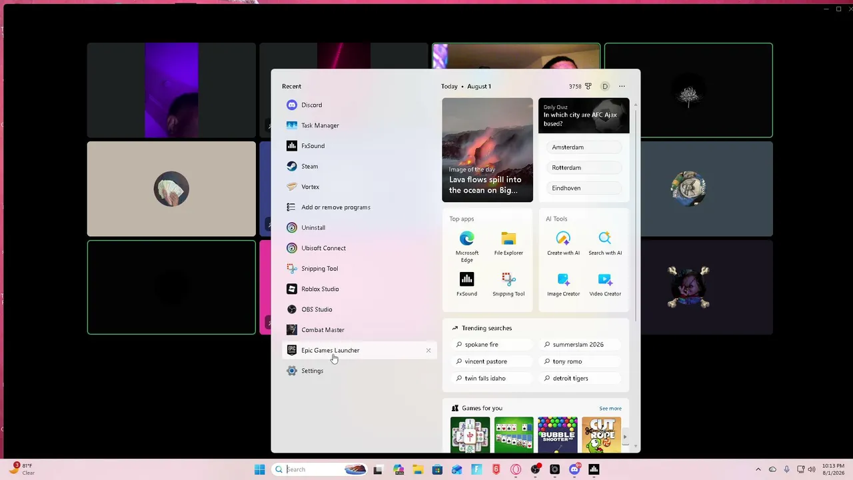Open Settings from the Recent list
This screenshot has height=480, width=853.
[359, 371]
